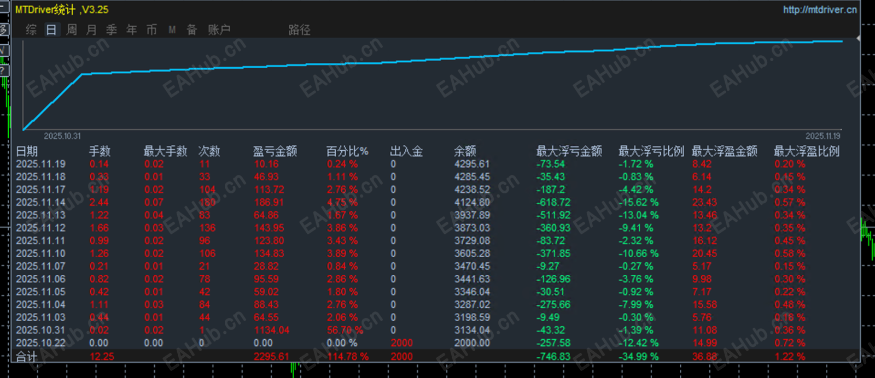Click the balance value 4295.61
Screen dimensions: 875x378
click(472, 164)
